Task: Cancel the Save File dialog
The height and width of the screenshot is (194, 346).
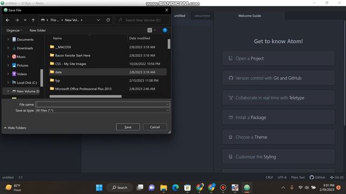Action: [x=155, y=127]
